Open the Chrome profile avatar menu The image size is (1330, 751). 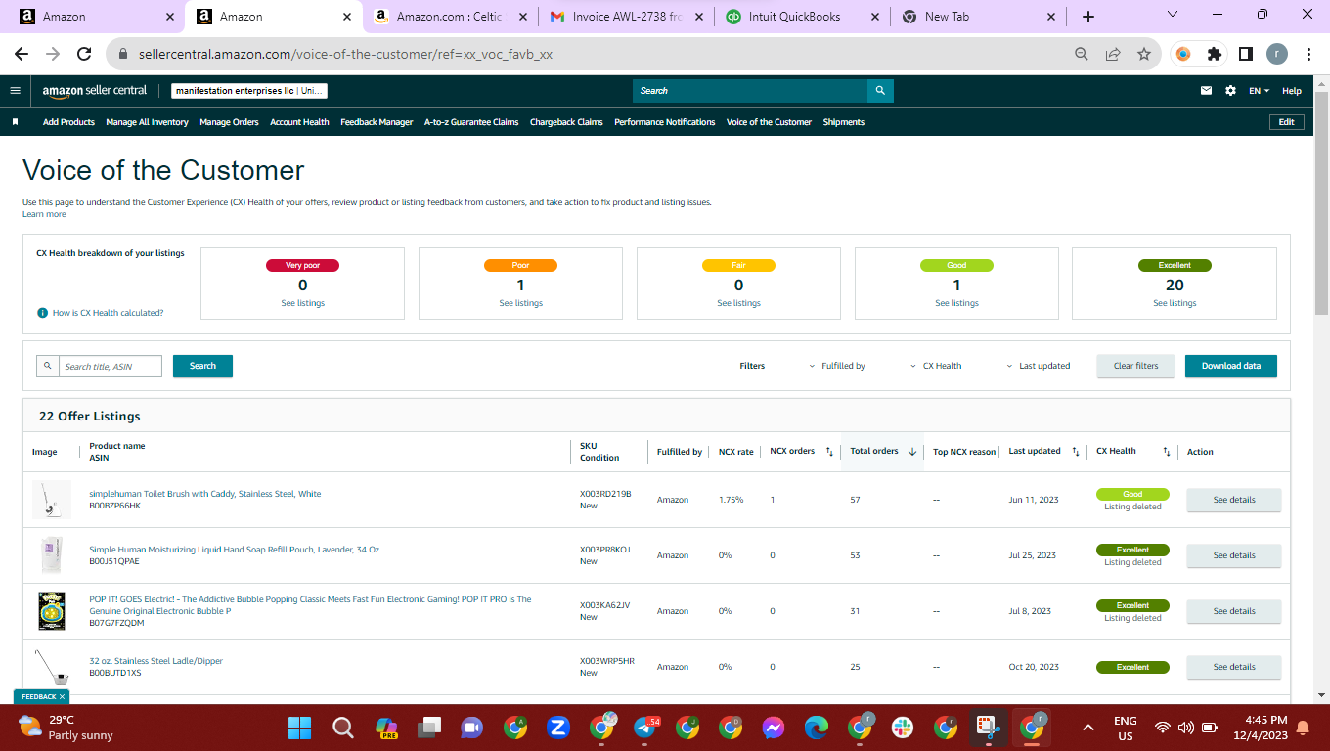pos(1277,54)
